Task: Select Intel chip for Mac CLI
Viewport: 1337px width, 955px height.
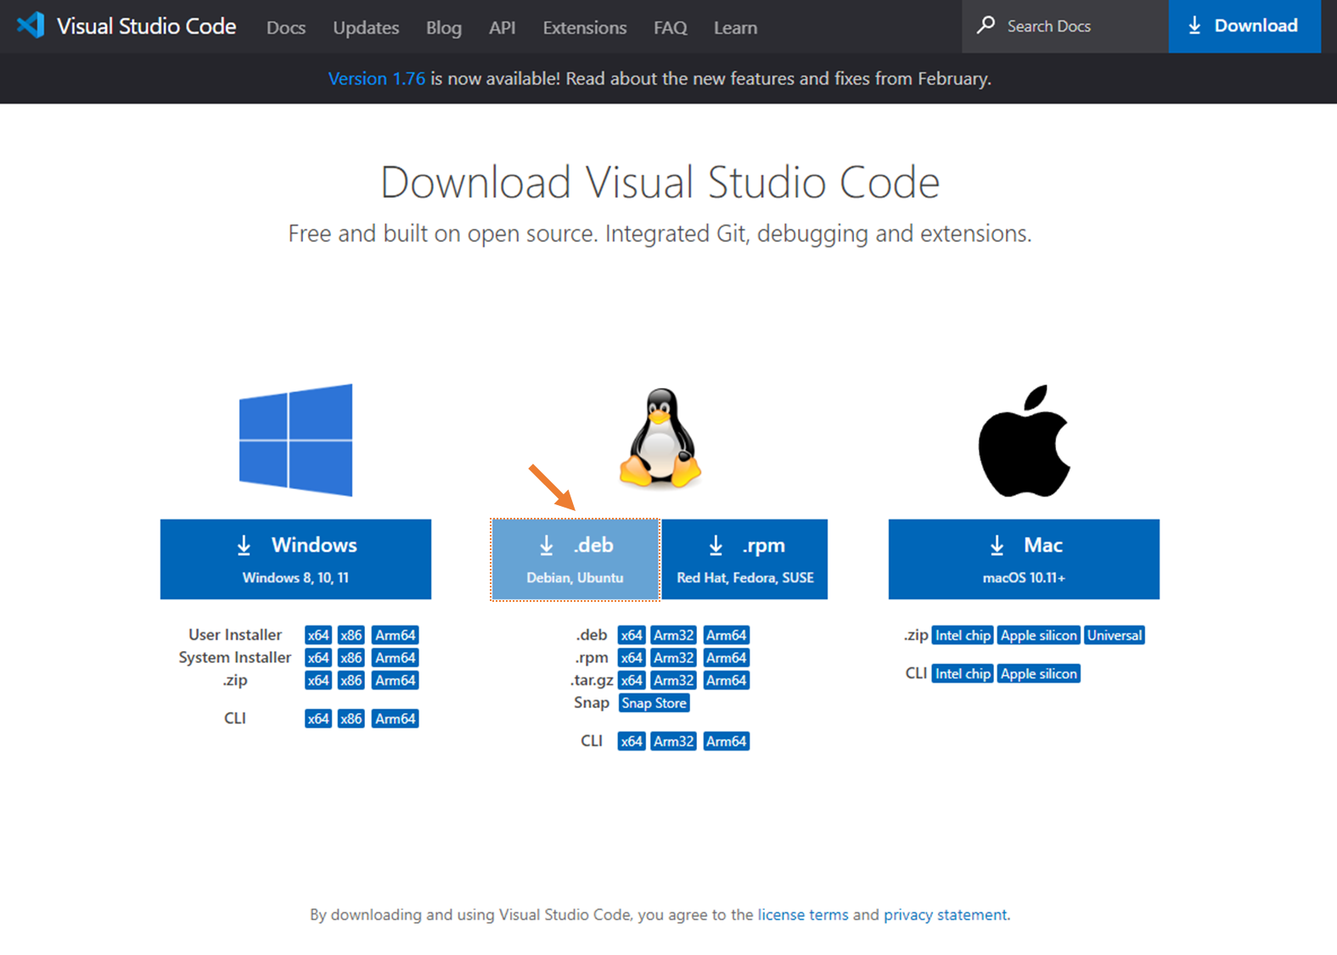Action: (x=963, y=673)
